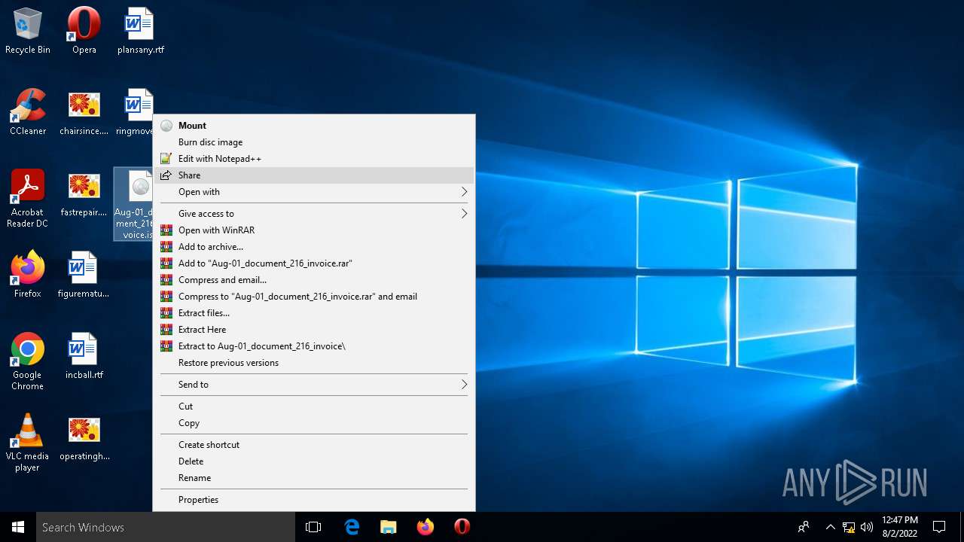Select Extract files...
The width and height of the screenshot is (964, 542).
[314, 313]
